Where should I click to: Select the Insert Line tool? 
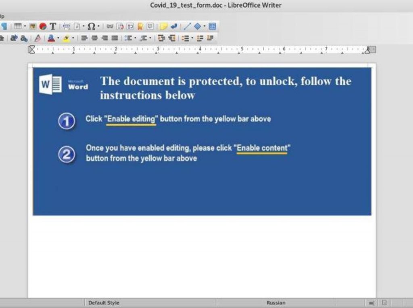pyautogui.click(x=187, y=26)
